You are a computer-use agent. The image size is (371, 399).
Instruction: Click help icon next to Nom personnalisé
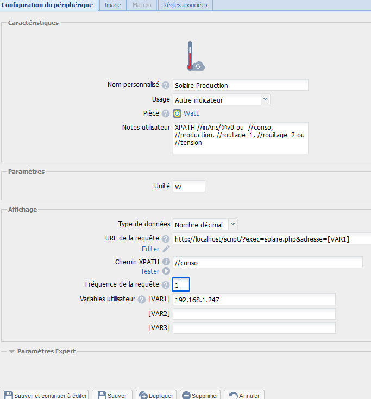[x=166, y=85]
